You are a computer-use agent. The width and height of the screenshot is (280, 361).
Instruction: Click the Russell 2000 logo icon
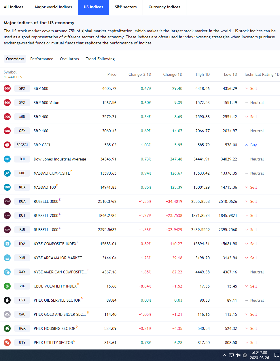tap(7, 216)
